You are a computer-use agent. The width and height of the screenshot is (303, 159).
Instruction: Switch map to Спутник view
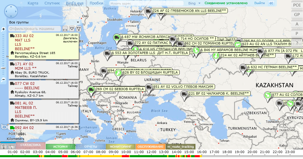click(52, 3)
